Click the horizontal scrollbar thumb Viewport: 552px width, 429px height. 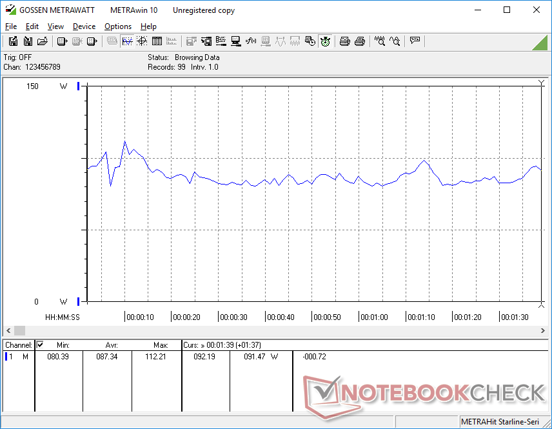20,331
